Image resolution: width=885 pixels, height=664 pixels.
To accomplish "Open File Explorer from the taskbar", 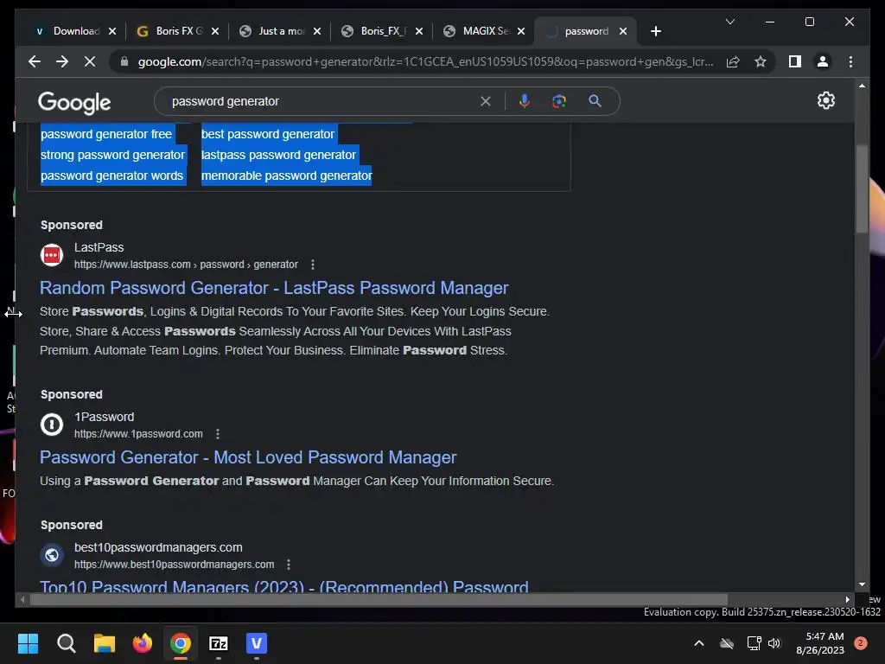I will point(105,643).
